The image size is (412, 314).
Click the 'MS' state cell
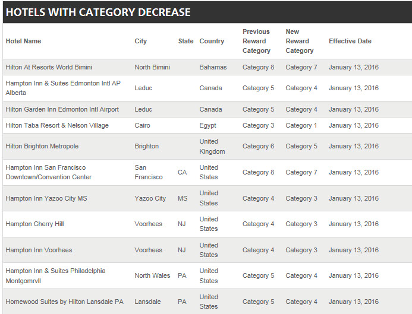coord(183,198)
